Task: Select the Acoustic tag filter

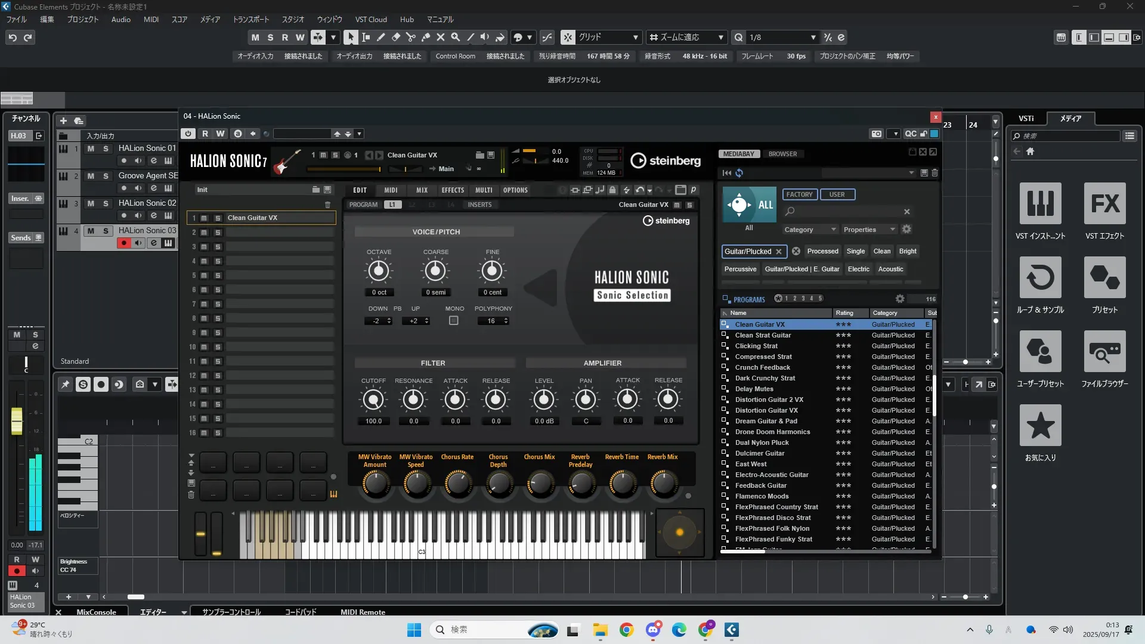Action: [x=890, y=269]
